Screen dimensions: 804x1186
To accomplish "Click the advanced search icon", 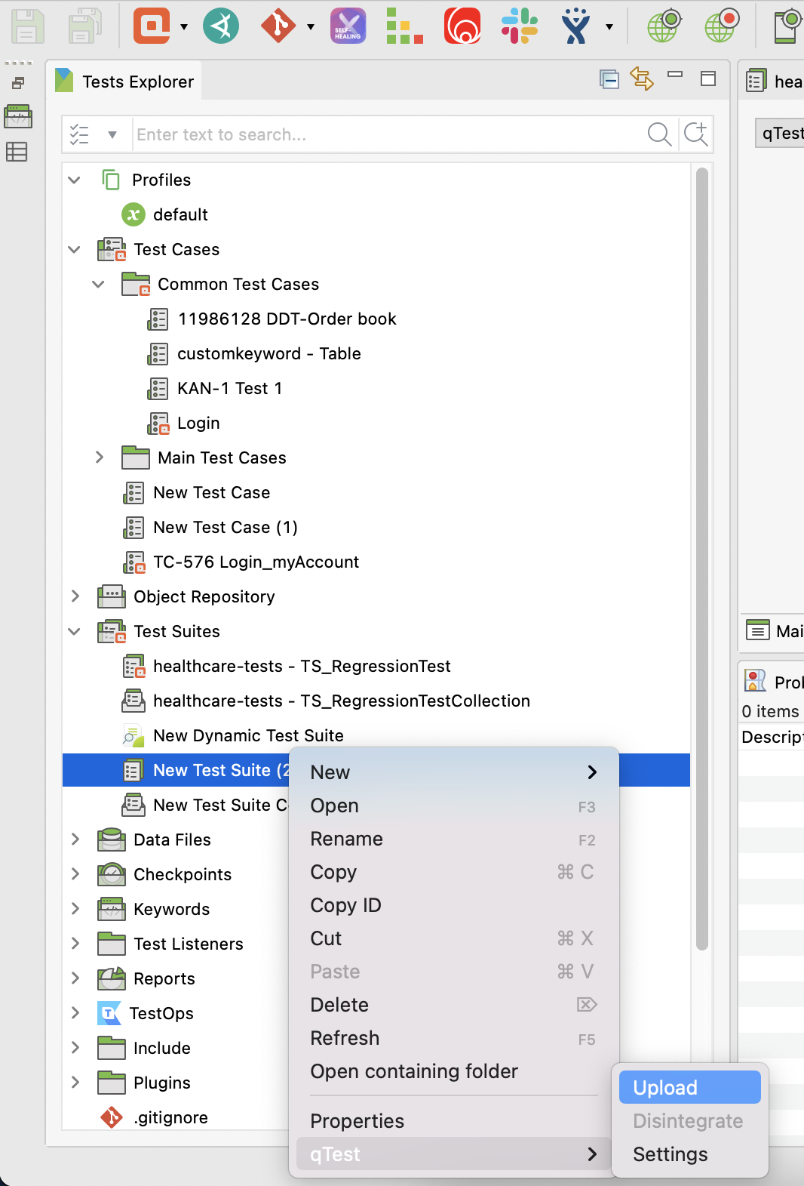I will pos(695,134).
